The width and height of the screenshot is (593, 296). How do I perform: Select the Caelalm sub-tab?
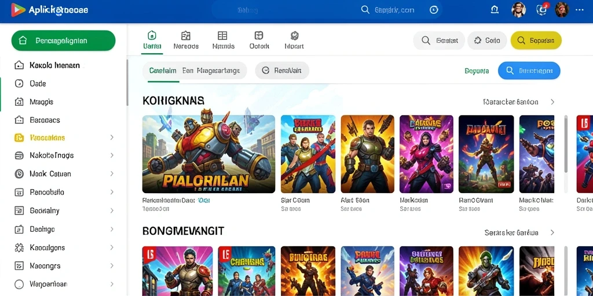[x=163, y=71]
